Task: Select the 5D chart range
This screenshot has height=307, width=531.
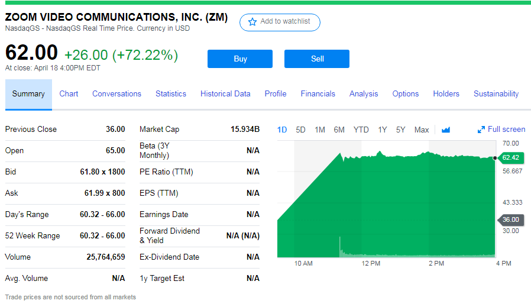Action: tap(301, 130)
